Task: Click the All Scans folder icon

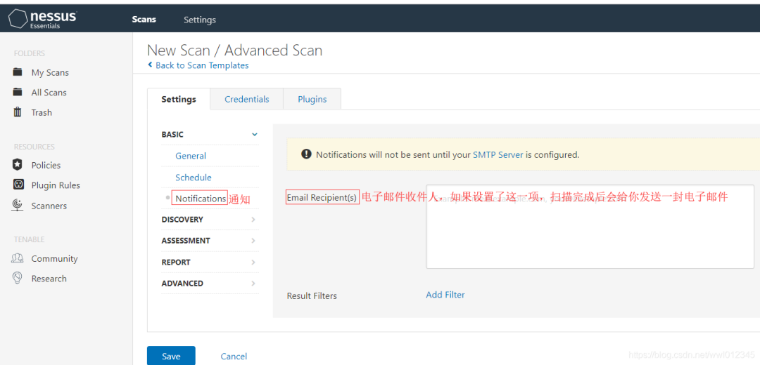Action: 18,92
